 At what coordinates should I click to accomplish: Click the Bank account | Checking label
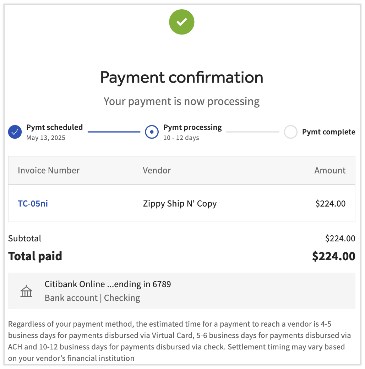[92, 298]
